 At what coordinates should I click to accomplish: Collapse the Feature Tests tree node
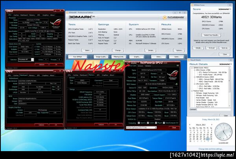pos(192,91)
